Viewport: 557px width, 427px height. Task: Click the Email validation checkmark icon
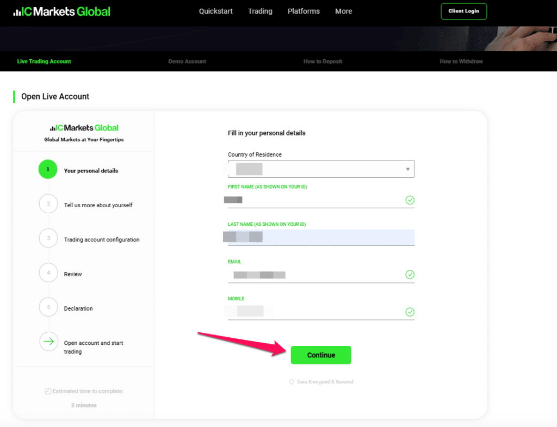click(410, 275)
